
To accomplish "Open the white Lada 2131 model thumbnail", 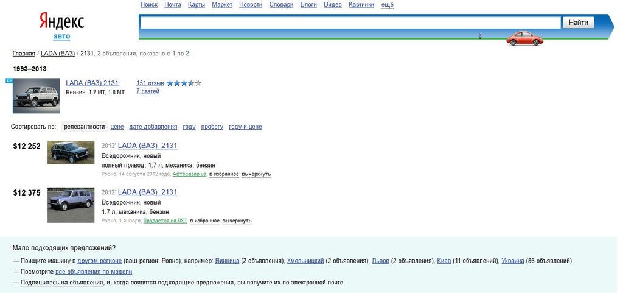I will click(x=36, y=96).
